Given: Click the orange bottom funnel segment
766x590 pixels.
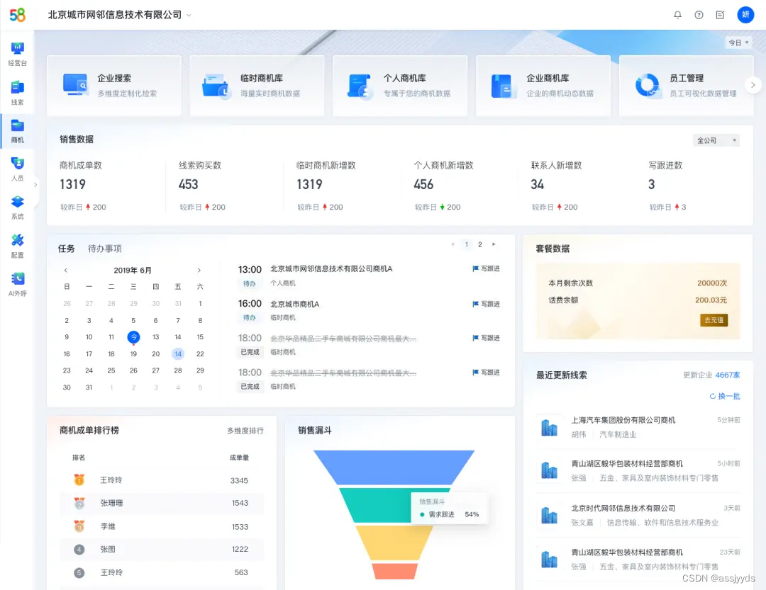Looking at the screenshot, I should [394, 571].
